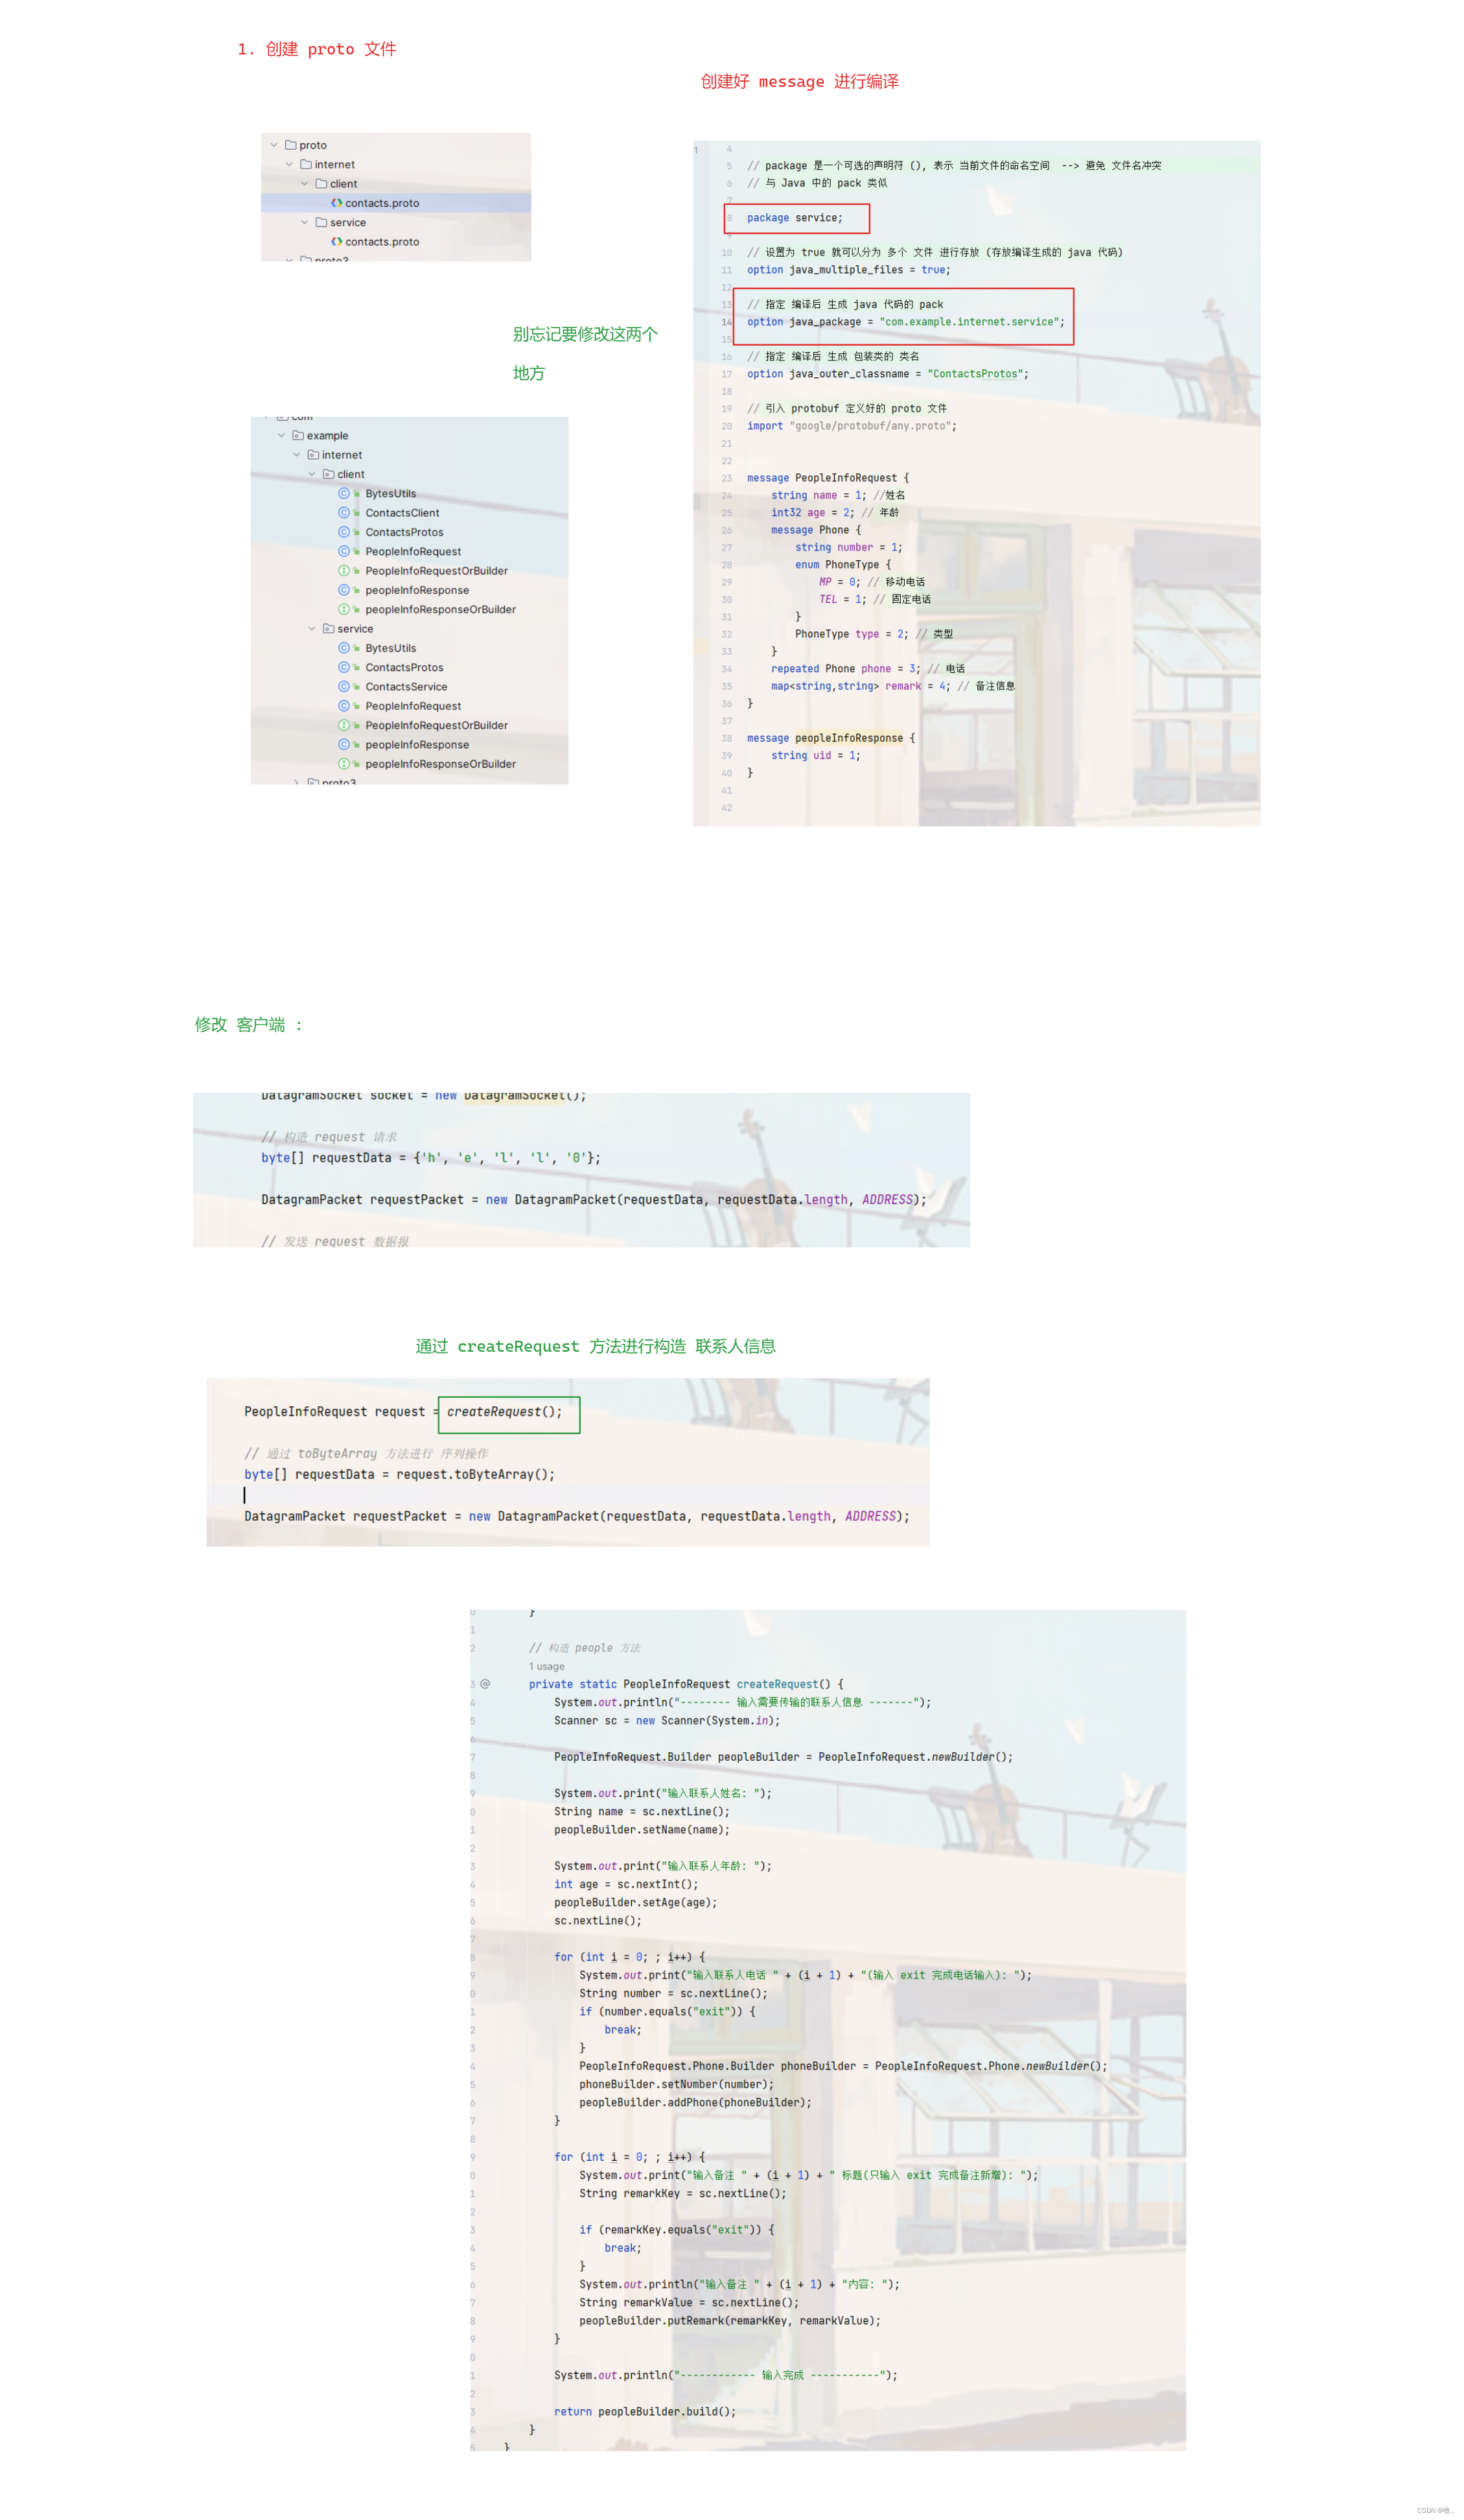
Task: Click the interface icon of peopleInfoResponseOrBuilder under the service package
Action: (x=343, y=764)
